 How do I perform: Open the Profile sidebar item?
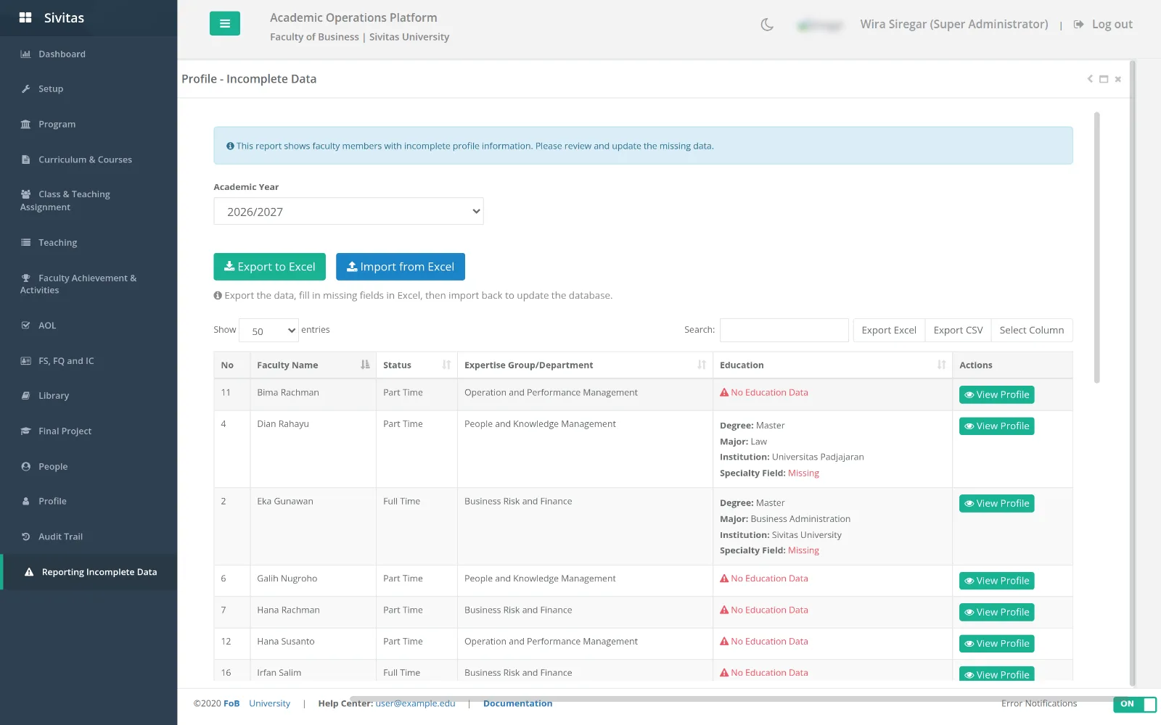pyautogui.click(x=89, y=501)
